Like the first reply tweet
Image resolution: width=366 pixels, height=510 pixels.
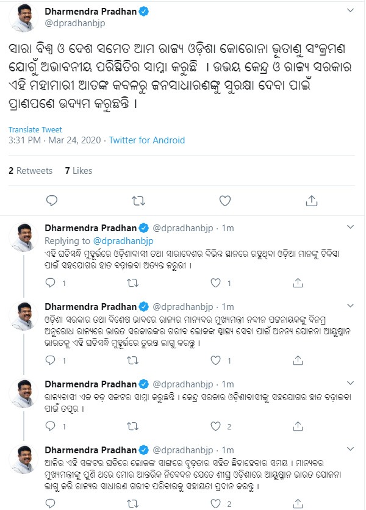coord(215,283)
